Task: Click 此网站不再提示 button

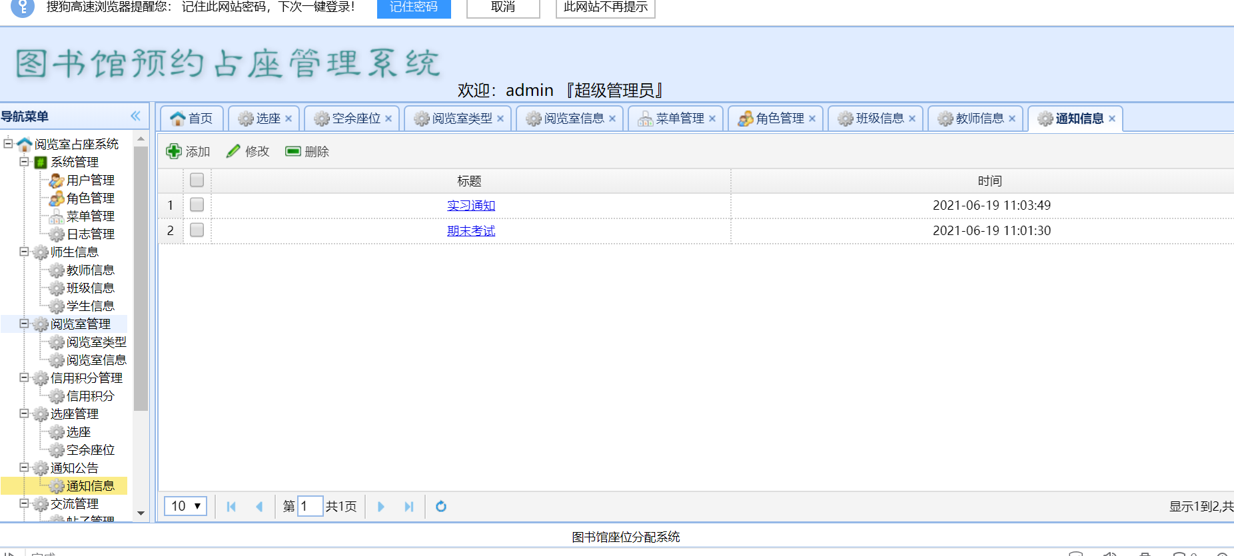Action: click(x=606, y=7)
